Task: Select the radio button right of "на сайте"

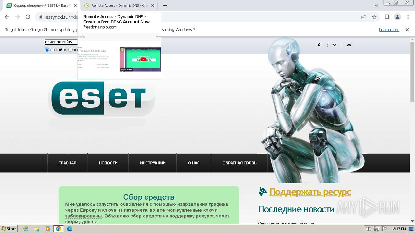Action: point(70,50)
